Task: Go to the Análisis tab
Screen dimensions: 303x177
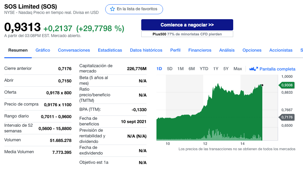Action: point(227,50)
